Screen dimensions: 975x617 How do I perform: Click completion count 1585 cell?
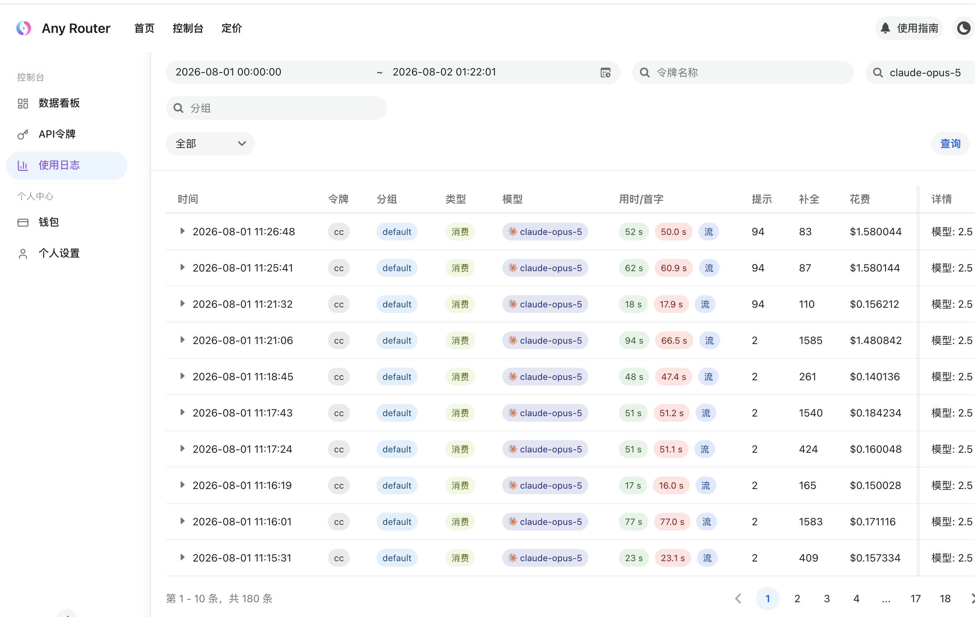point(811,340)
